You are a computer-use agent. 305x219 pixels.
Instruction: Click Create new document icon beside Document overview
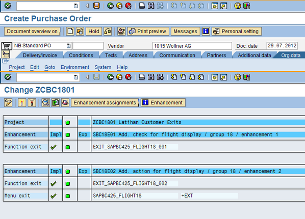click(x=70, y=31)
